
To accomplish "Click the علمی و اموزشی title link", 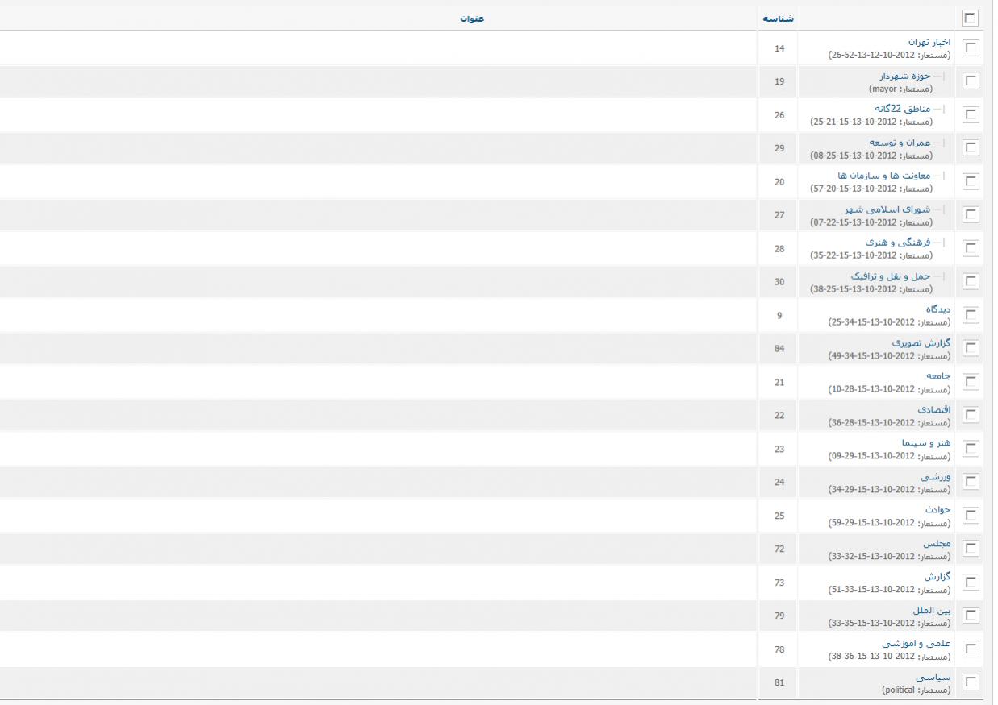I will (917, 644).
